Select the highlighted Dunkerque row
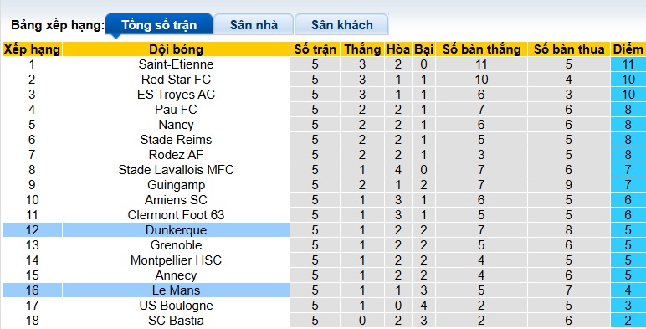 pos(324,229)
